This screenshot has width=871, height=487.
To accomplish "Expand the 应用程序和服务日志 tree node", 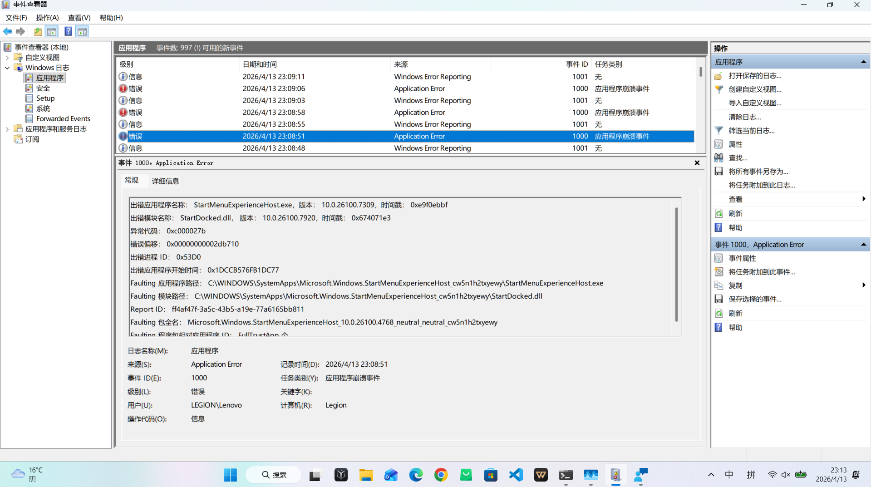I will click(x=7, y=129).
